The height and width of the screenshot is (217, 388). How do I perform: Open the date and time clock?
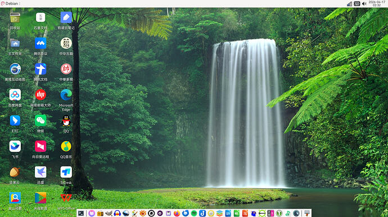click(x=377, y=3)
